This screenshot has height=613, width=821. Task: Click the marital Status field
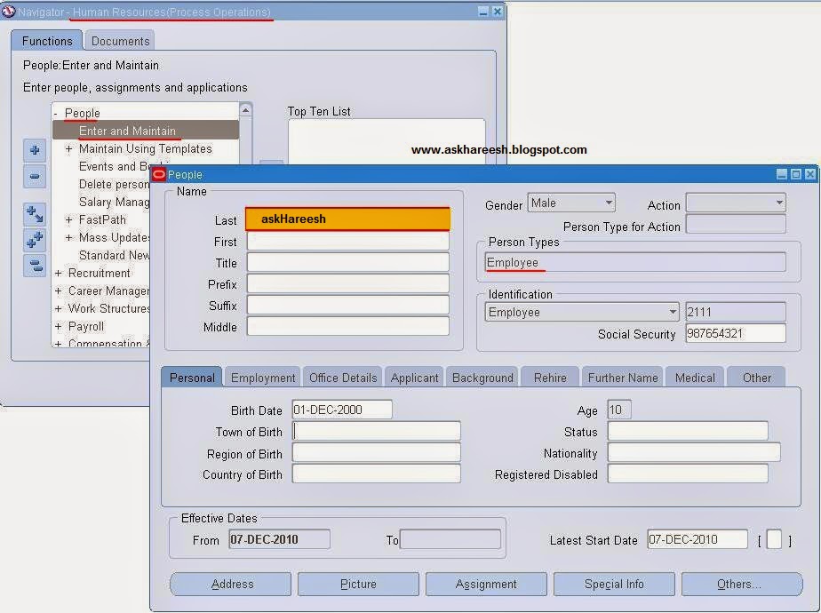click(x=688, y=432)
